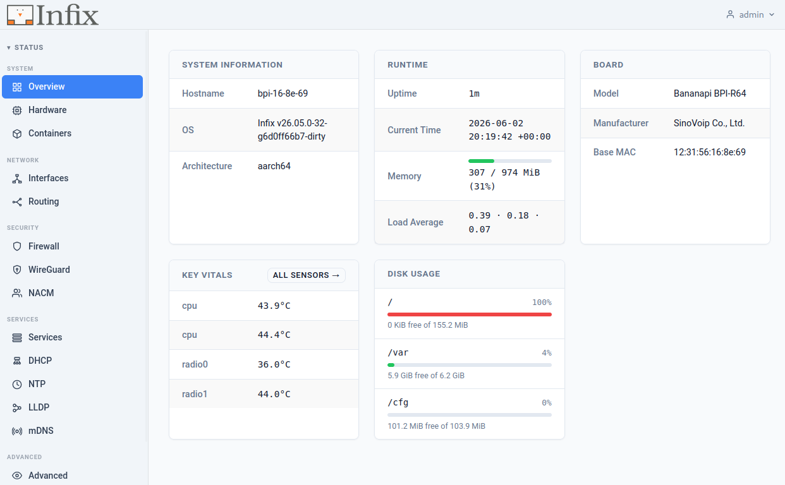Click the memory text 307 / 974 MiB
The image size is (785, 485).
point(504,179)
